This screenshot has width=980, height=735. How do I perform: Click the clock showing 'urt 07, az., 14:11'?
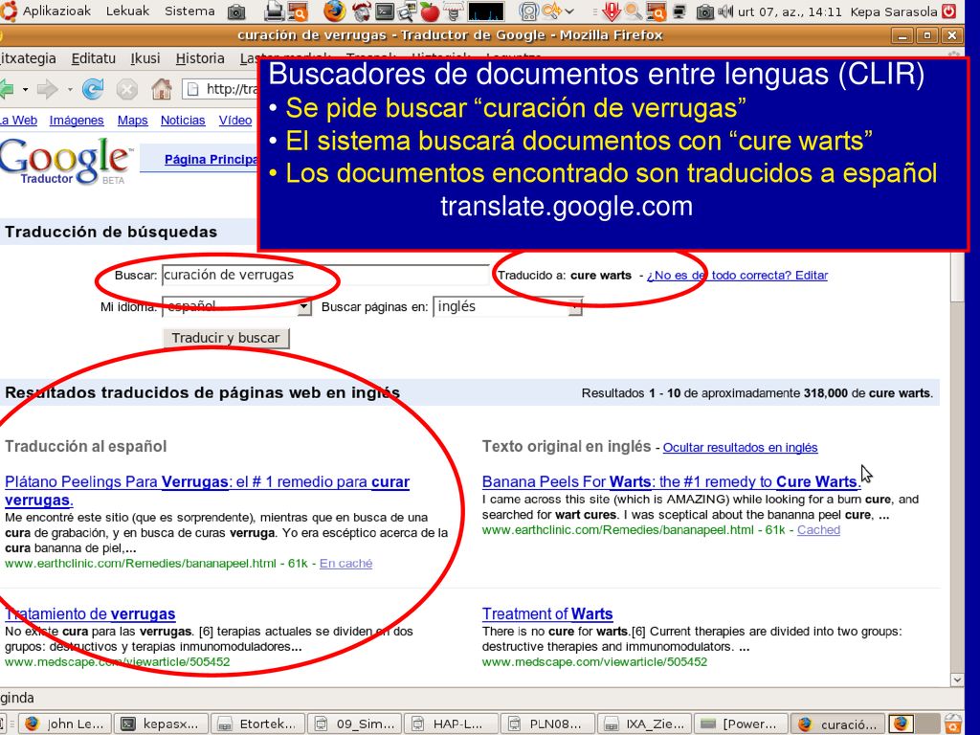tap(790, 11)
